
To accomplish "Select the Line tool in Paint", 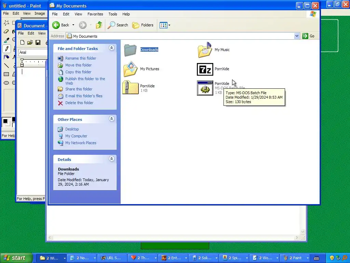I will (x=6, y=66).
